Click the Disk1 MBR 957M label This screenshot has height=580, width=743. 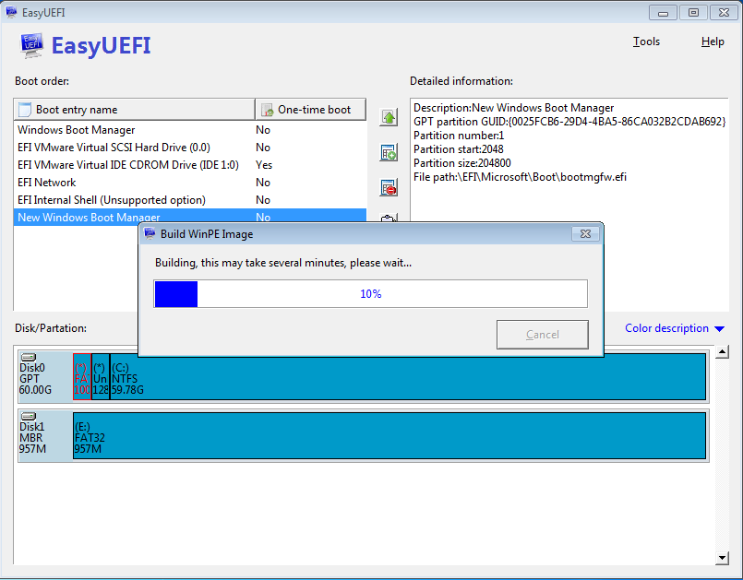click(32, 438)
